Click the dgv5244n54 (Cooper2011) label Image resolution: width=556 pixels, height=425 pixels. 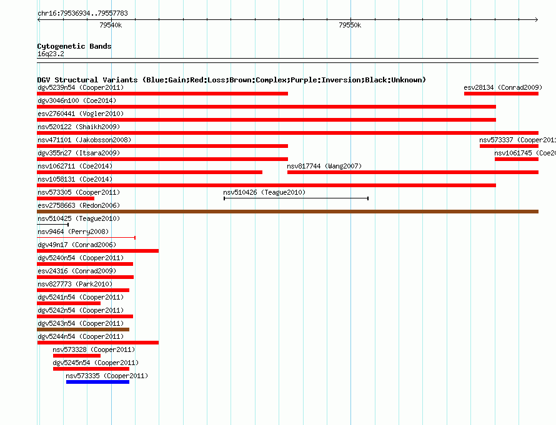tap(81, 336)
